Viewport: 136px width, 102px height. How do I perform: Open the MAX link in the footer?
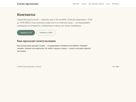coord(117,66)
